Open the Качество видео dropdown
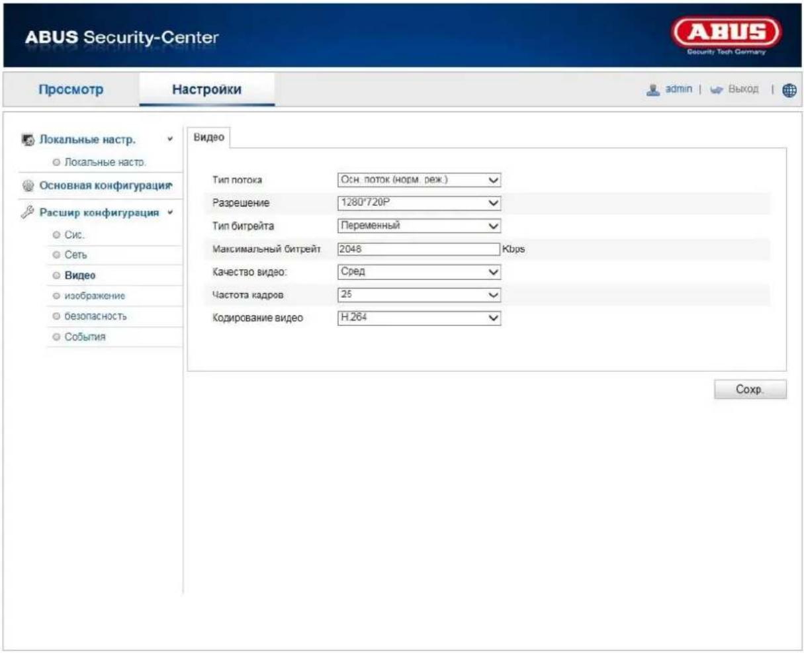804x653 pixels. point(419,271)
